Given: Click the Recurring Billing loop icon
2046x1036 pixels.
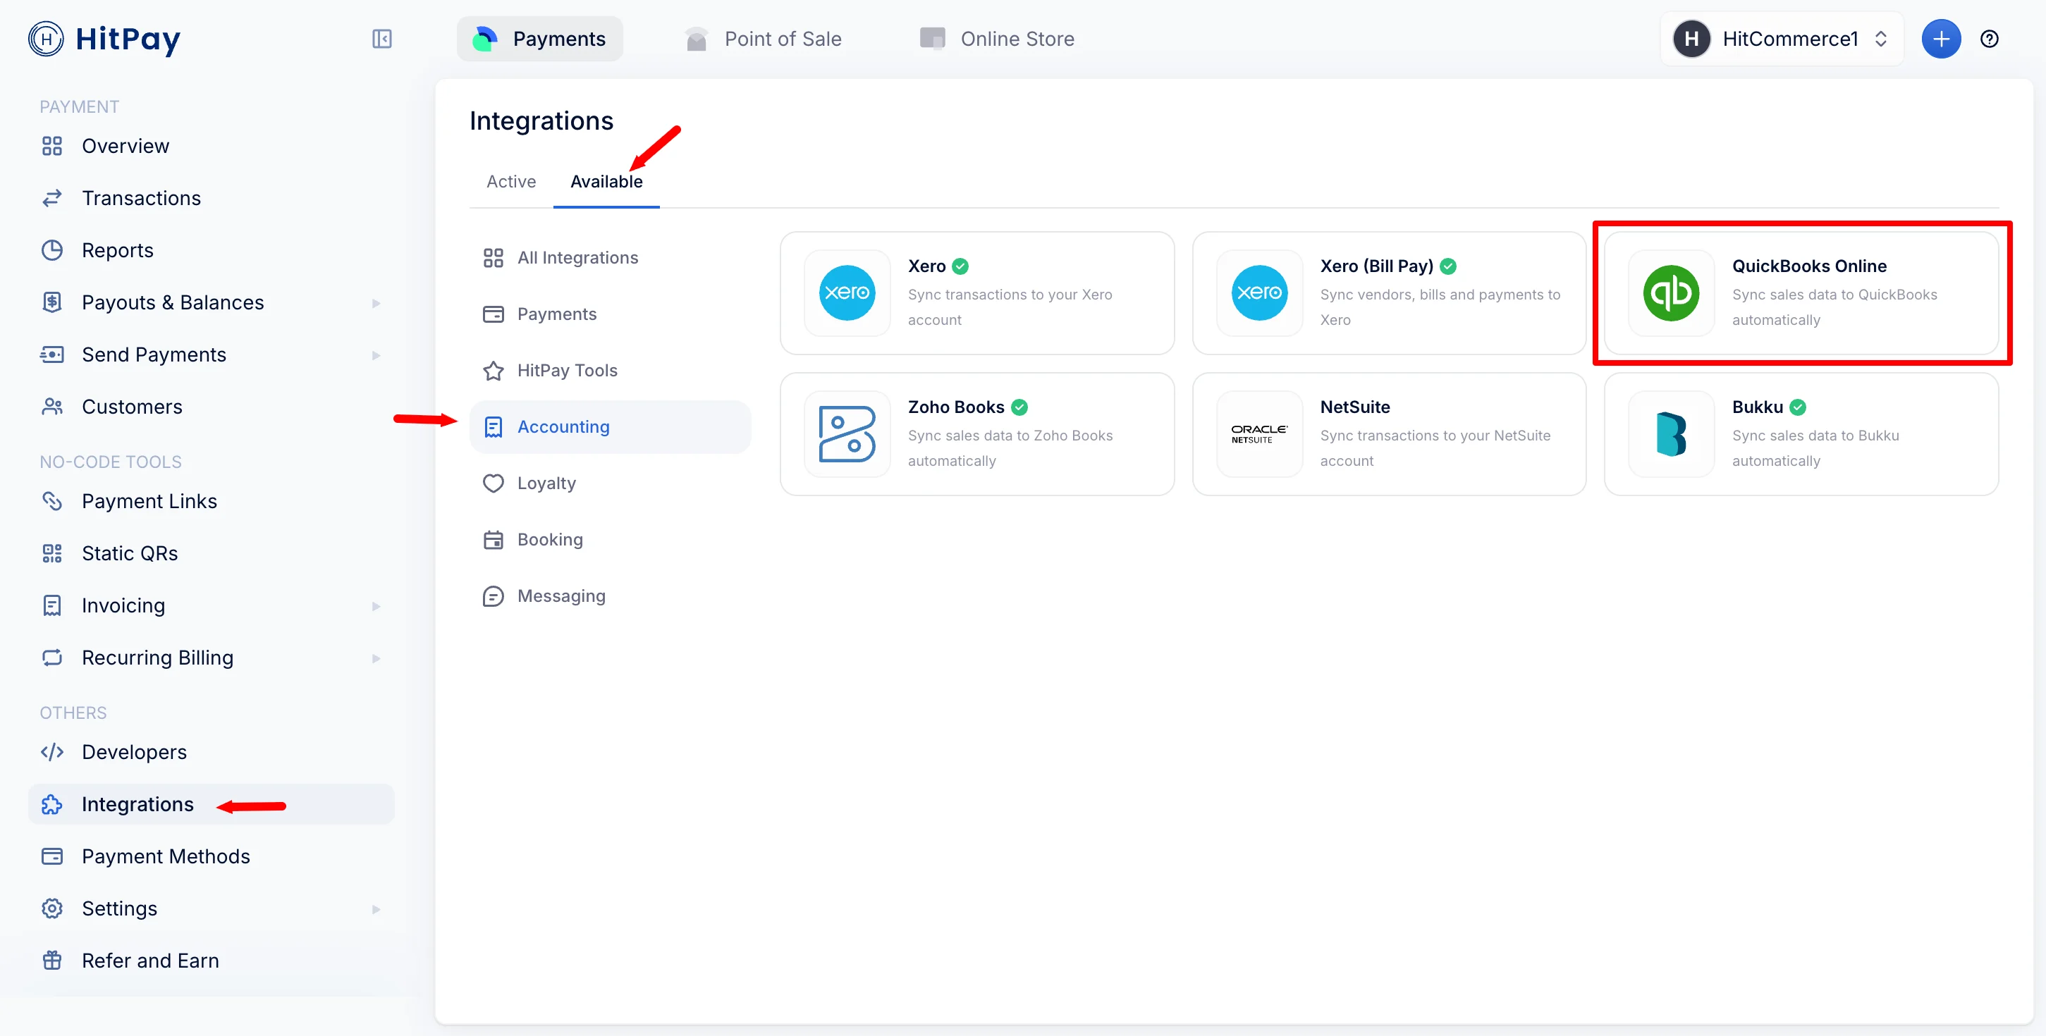Looking at the screenshot, I should pyautogui.click(x=52, y=658).
